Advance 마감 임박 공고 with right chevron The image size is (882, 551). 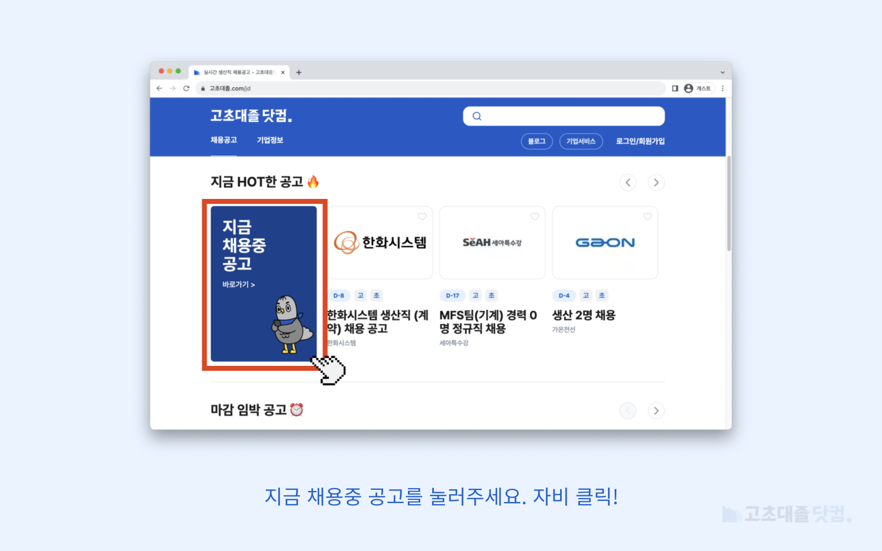click(x=656, y=410)
